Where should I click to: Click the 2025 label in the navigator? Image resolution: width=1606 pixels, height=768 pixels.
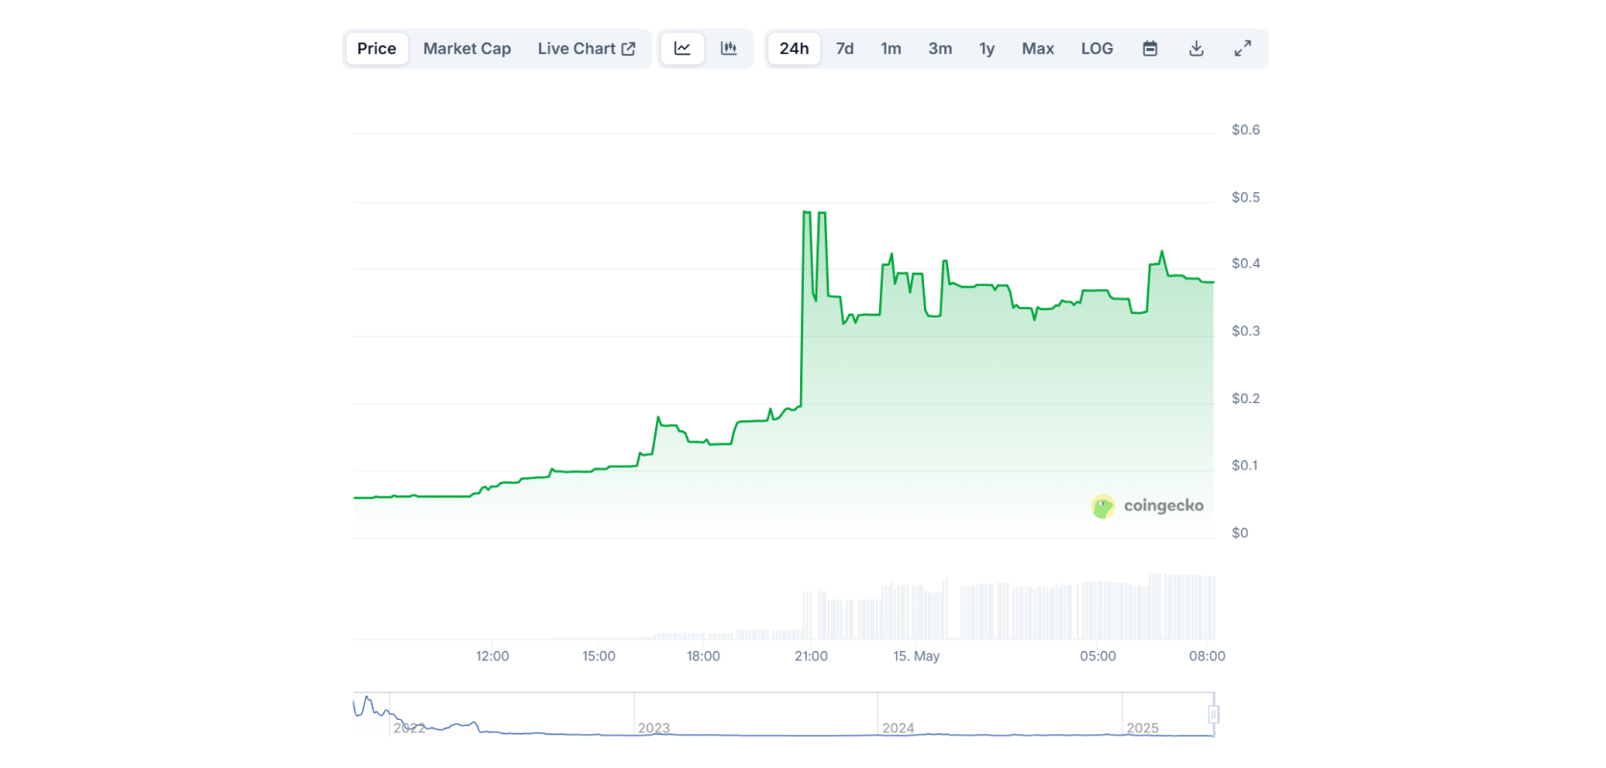[x=1142, y=729]
